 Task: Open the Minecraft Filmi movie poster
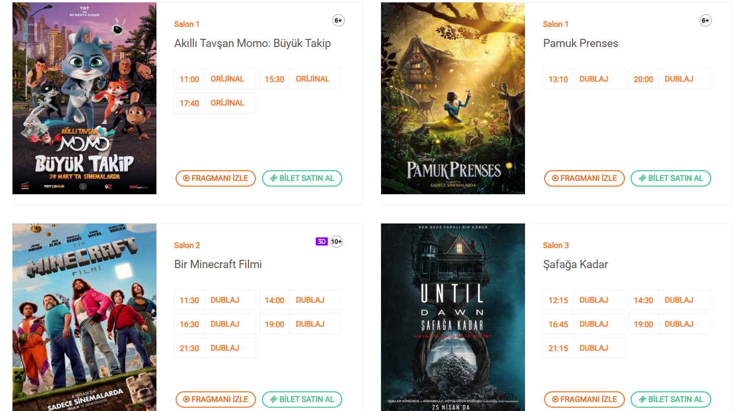click(84, 317)
